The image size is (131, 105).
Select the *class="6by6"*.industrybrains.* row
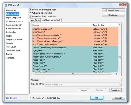[75, 57]
